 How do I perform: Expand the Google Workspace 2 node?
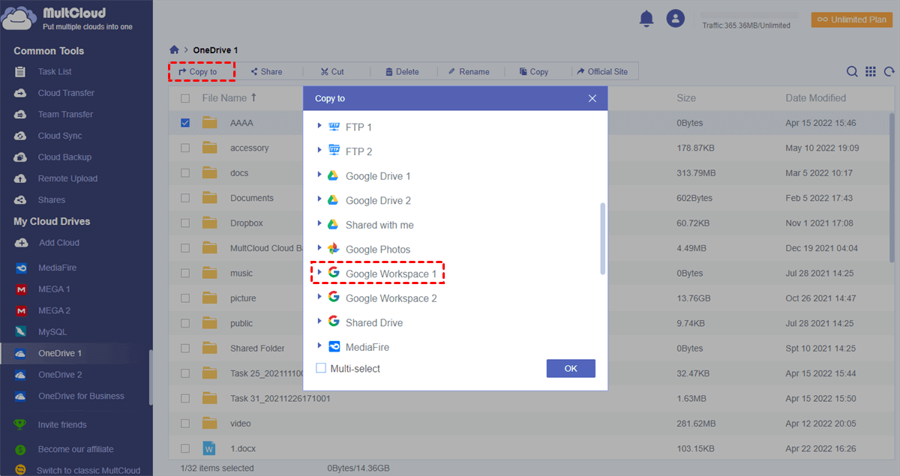tap(319, 297)
